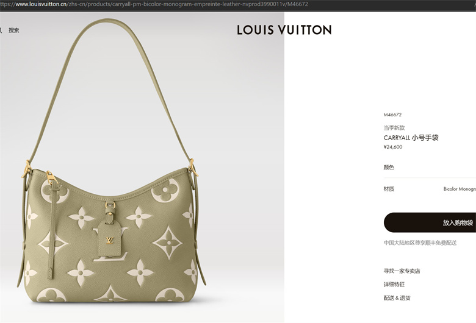Open the 详细特征 product details link
The width and height of the screenshot is (476, 323).
click(x=394, y=285)
